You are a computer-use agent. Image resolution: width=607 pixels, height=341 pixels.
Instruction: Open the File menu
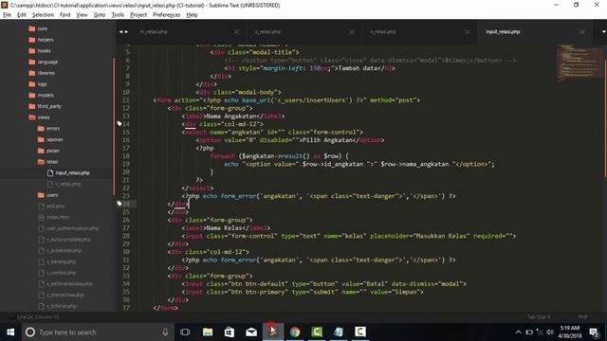click(x=7, y=15)
